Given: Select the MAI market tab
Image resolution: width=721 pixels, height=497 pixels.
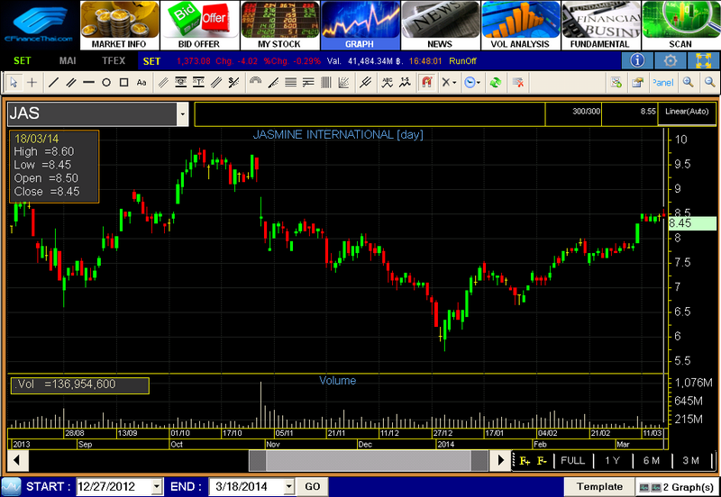Looking at the screenshot, I should 68,60.
